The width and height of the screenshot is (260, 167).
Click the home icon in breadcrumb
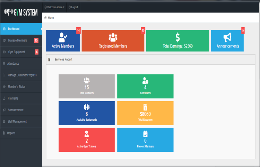[45, 17]
